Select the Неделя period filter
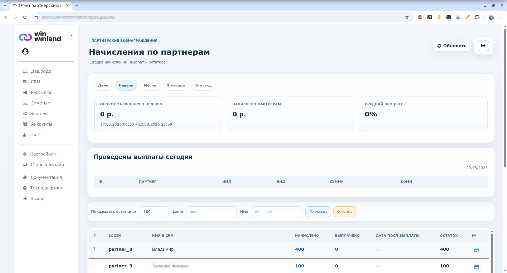Screen dimensions: 507x273 coord(126,85)
